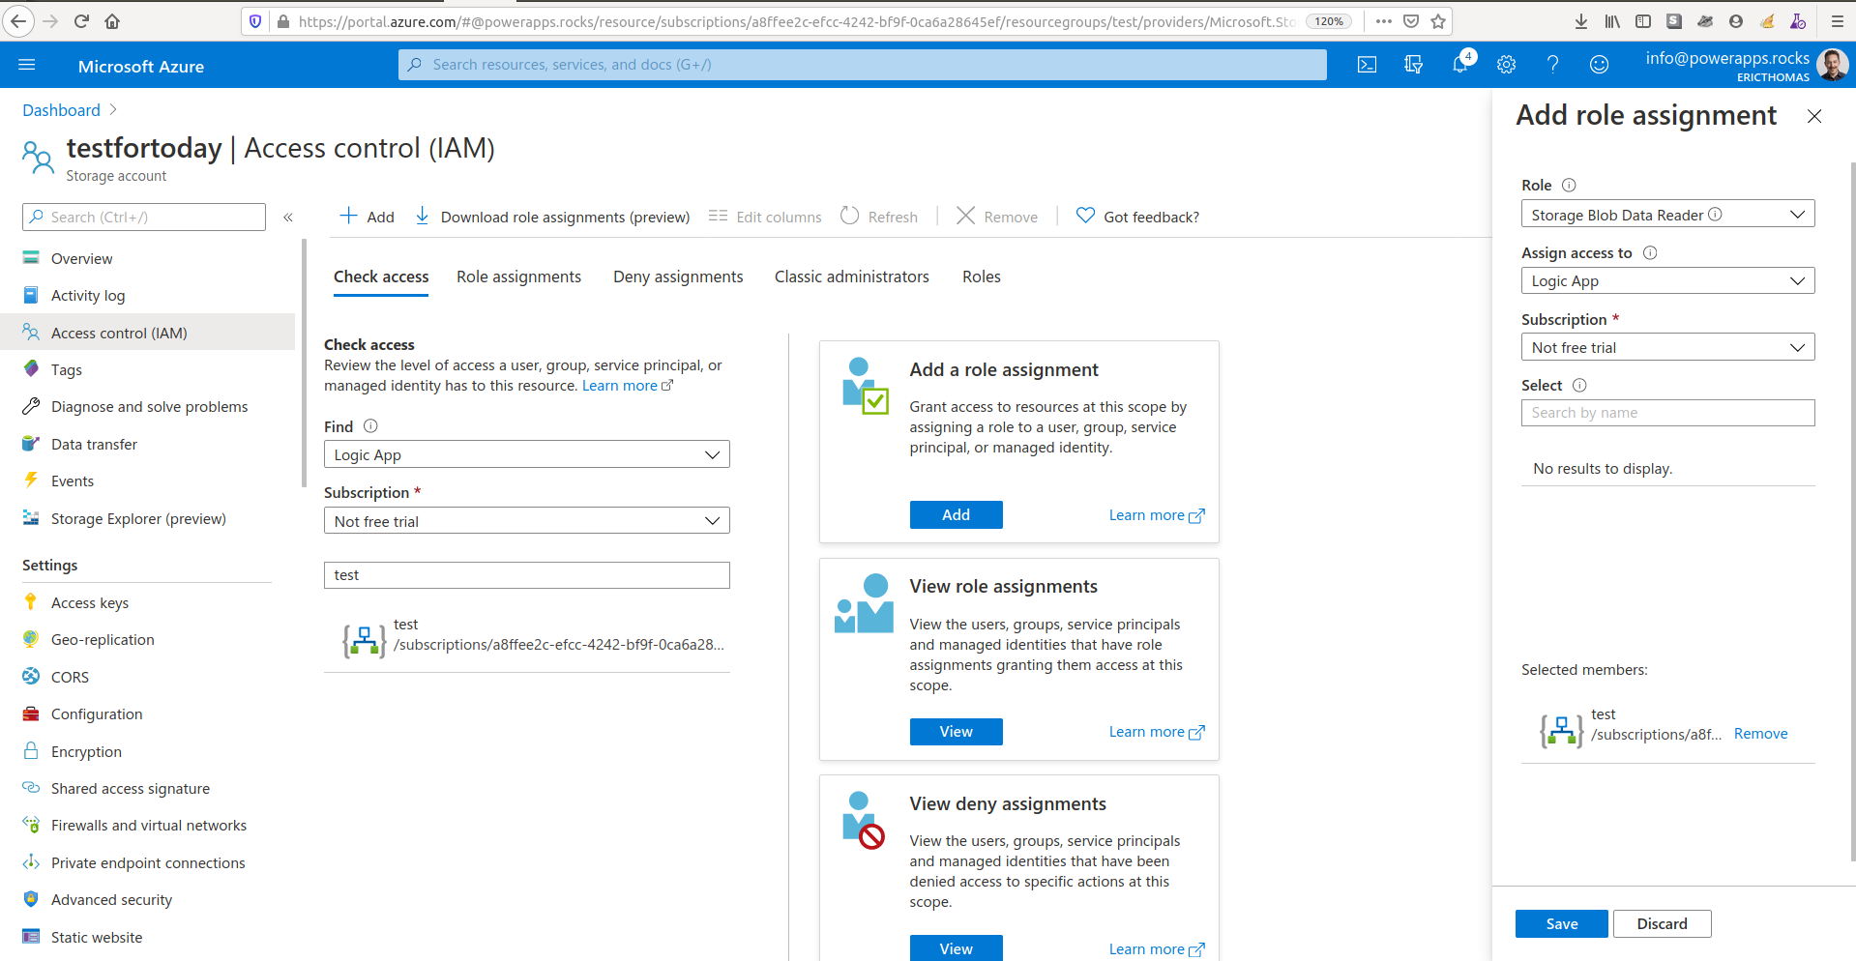This screenshot has width=1856, height=961.
Task: Click the Refresh icon in the toolbar
Action: pyautogui.click(x=850, y=216)
